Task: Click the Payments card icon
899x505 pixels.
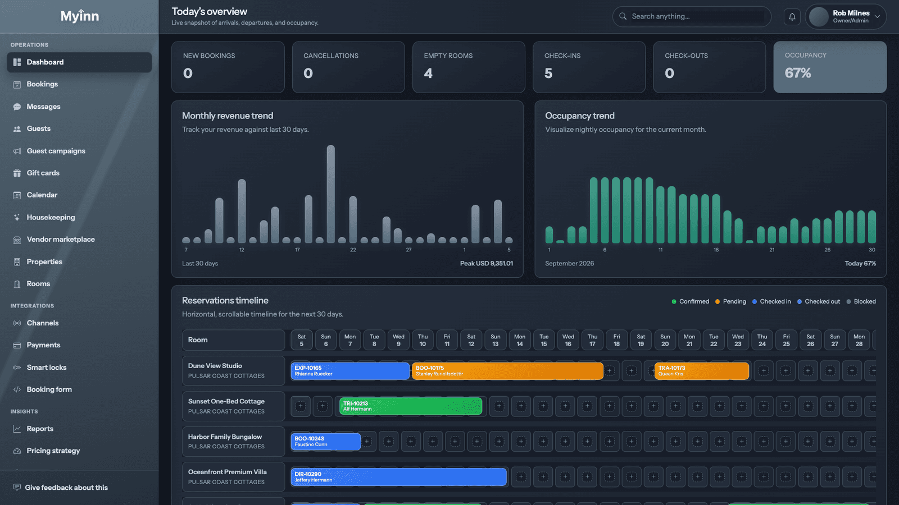Action: coord(17,345)
